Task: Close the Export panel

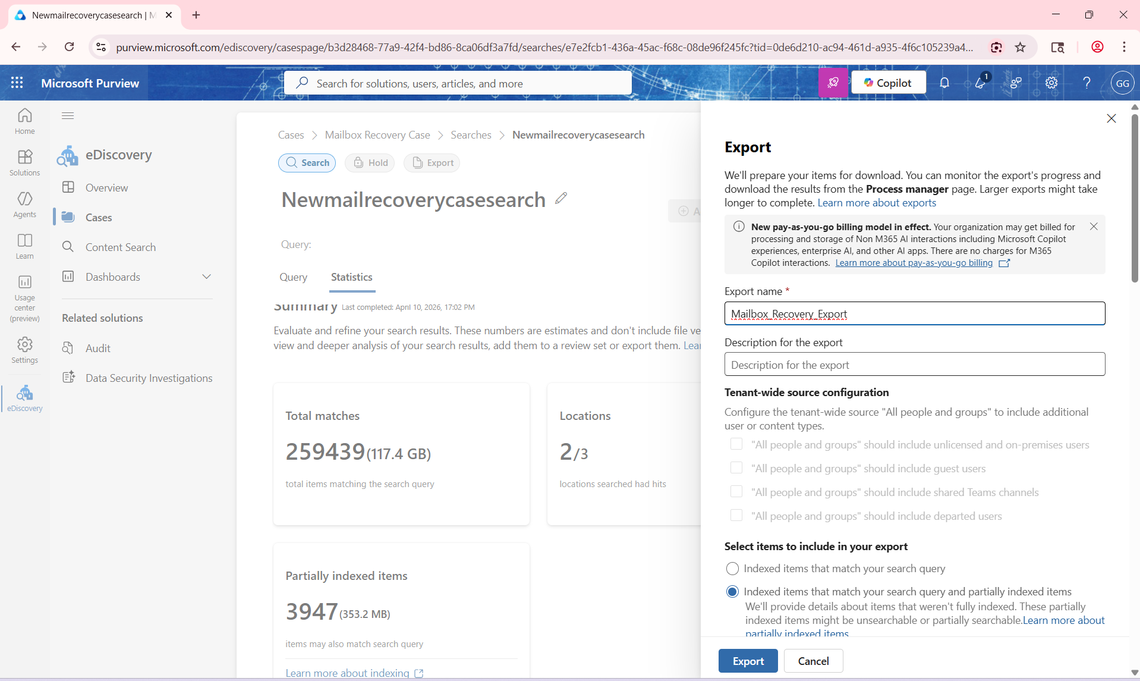Action: [1111, 118]
